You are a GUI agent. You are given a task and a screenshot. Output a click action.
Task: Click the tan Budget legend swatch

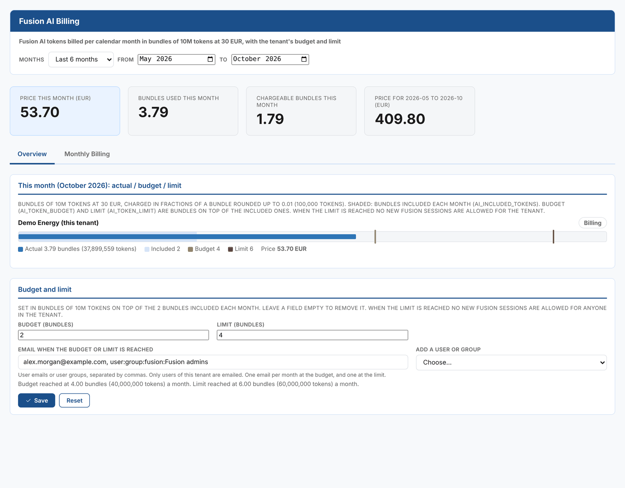pos(191,249)
